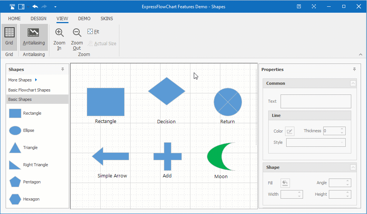Toggle the Antialiasing button
The image size is (367, 214).
click(x=34, y=37)
